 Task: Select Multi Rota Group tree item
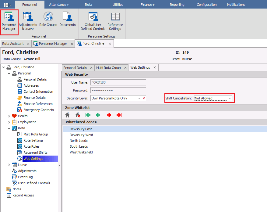[36, 134]
